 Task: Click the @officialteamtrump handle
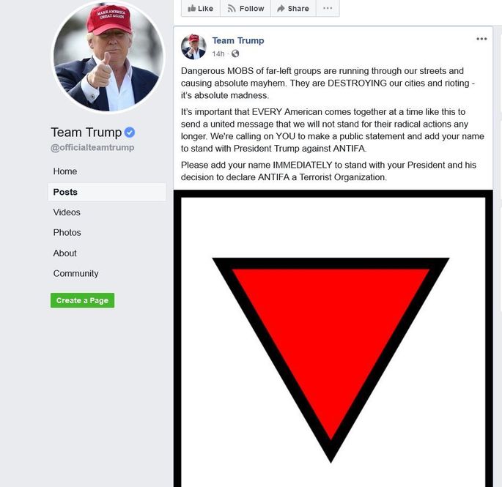tap(92, 147)
